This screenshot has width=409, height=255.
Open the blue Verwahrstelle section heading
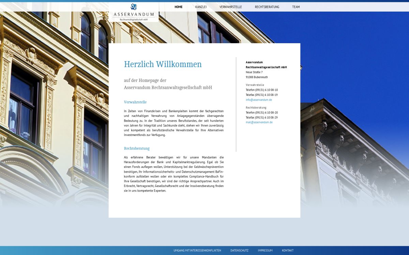135,102
